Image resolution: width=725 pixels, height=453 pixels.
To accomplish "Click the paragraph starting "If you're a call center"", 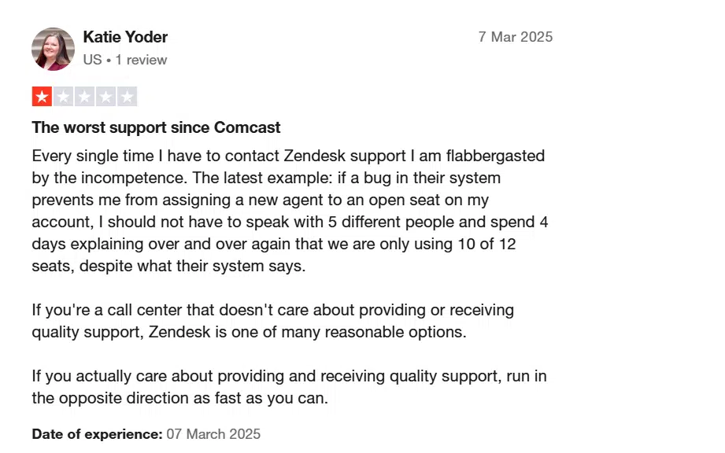I will tap(272, 321).
